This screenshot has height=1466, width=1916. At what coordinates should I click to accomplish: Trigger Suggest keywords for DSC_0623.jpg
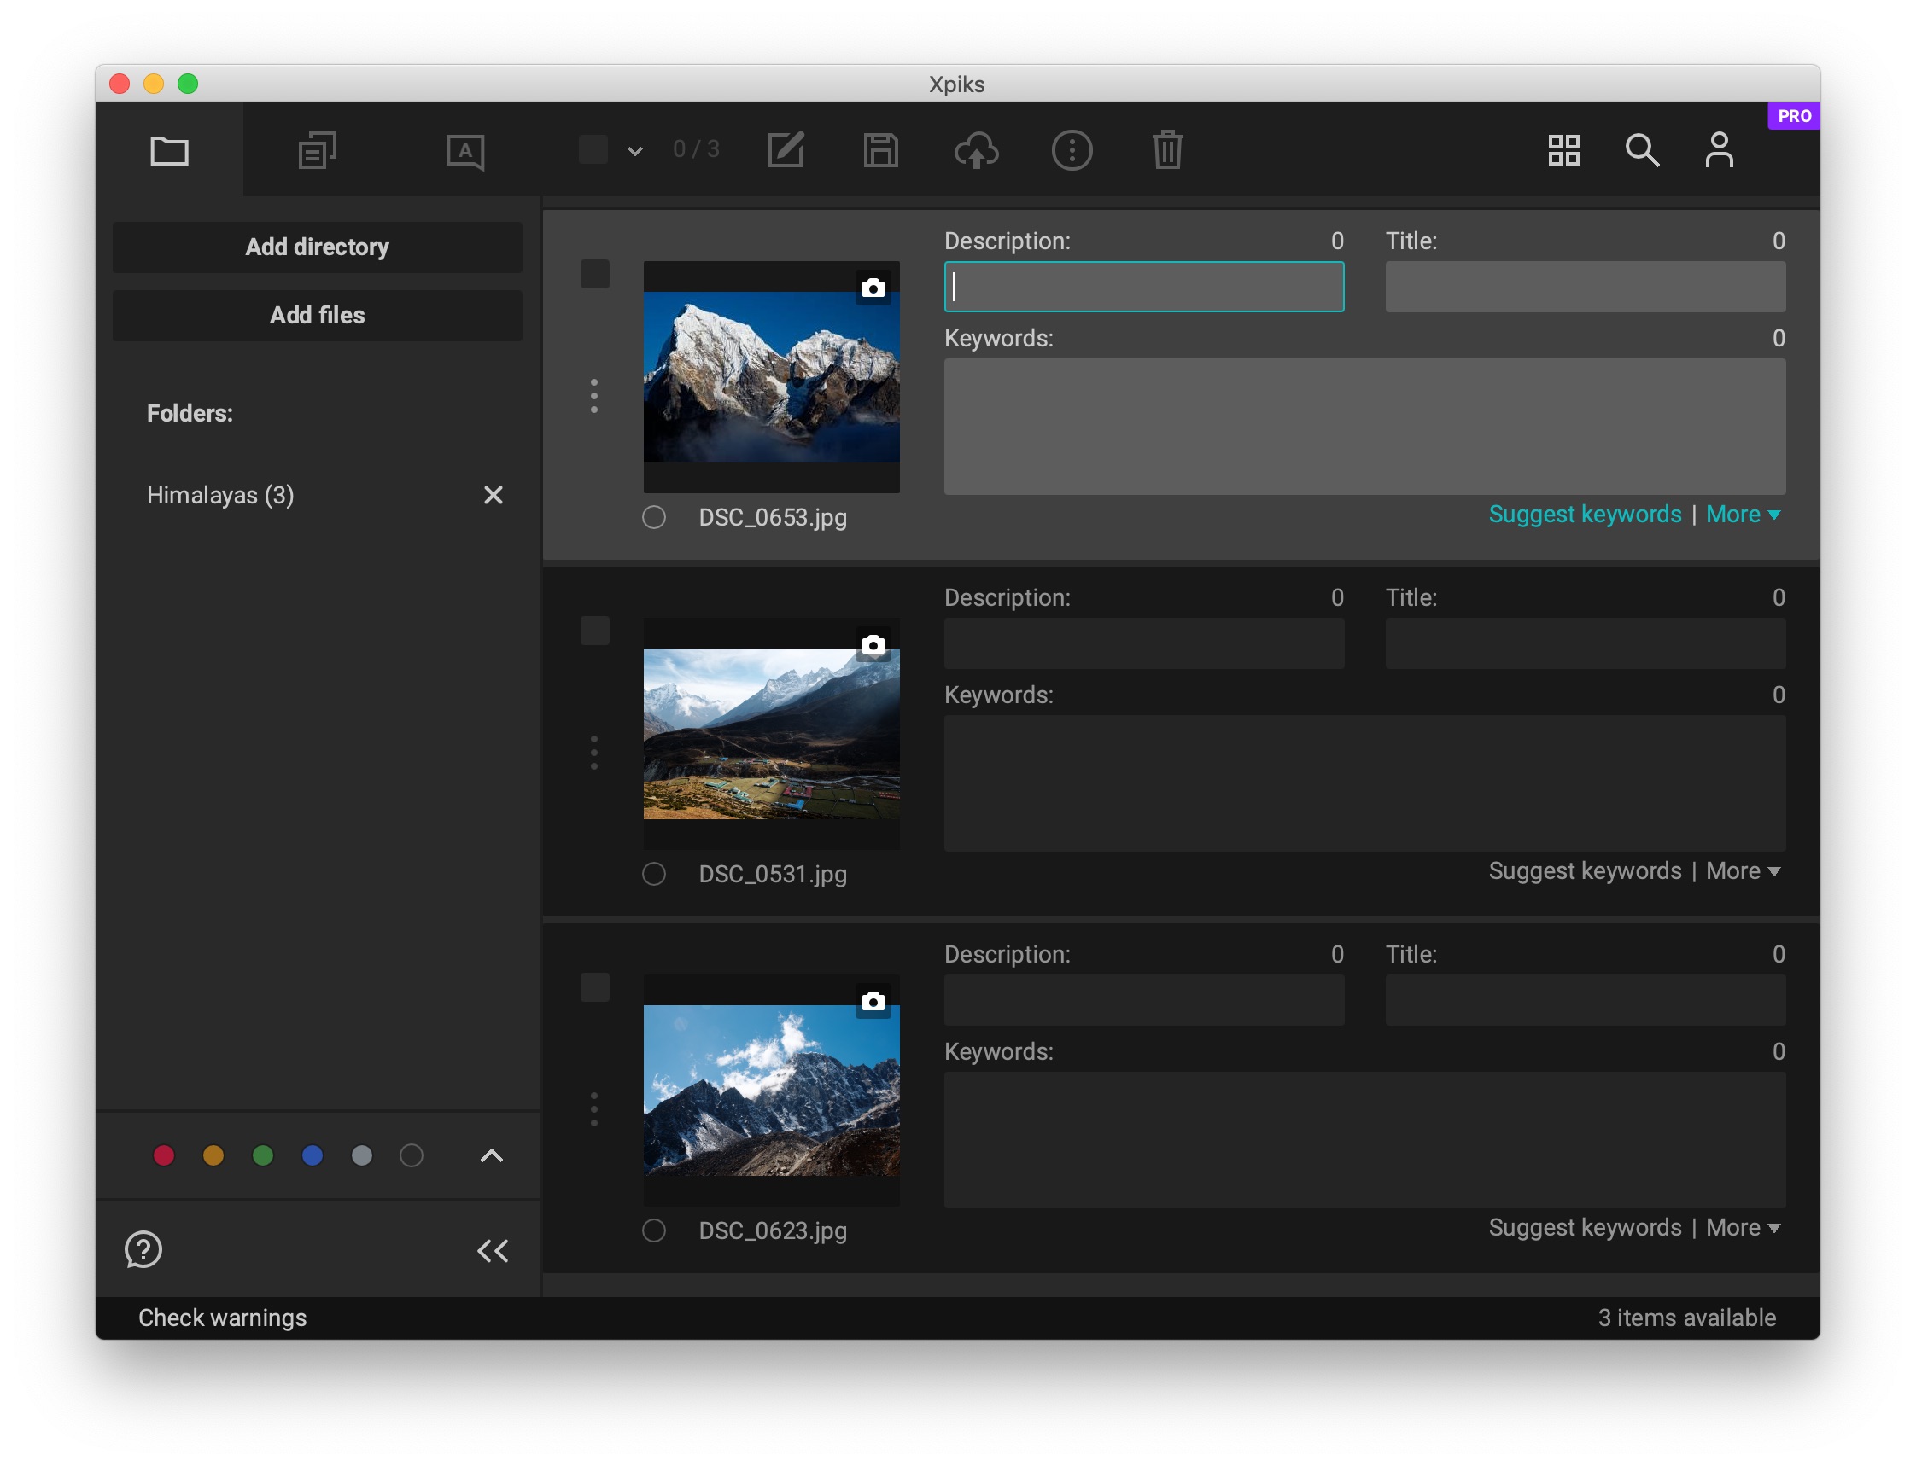pyautogui.click(x=1585, y=1227)
